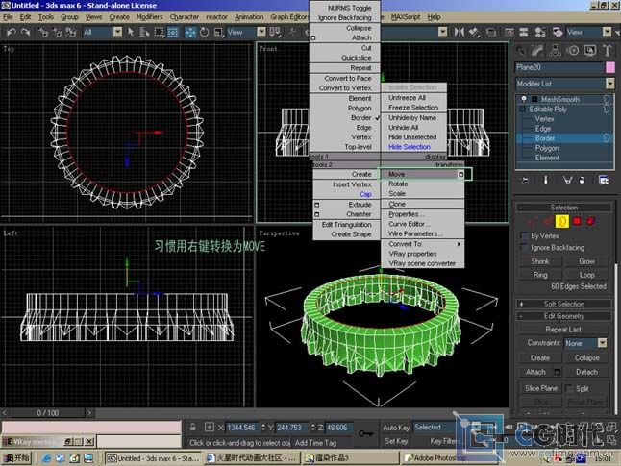Click the Shrink selection button
Viewport: 621px width, 466px height.
tap(540, 261)
